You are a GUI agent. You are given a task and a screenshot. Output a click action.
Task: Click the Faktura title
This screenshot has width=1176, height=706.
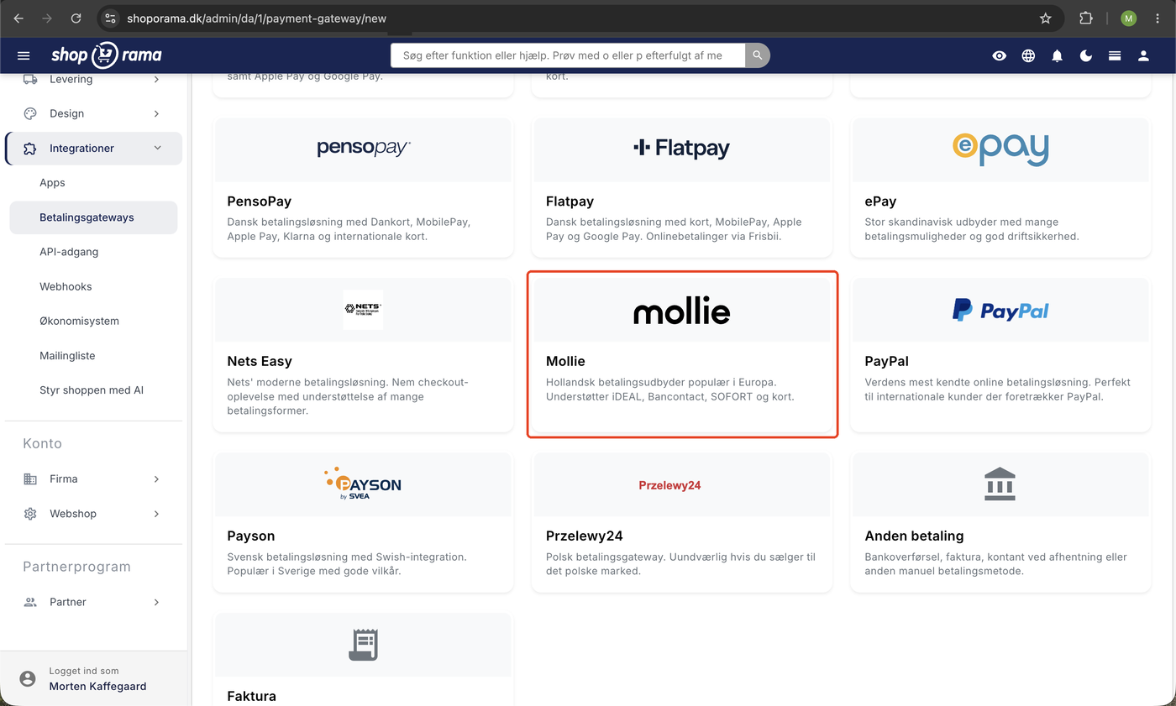[x=251, y=696]
